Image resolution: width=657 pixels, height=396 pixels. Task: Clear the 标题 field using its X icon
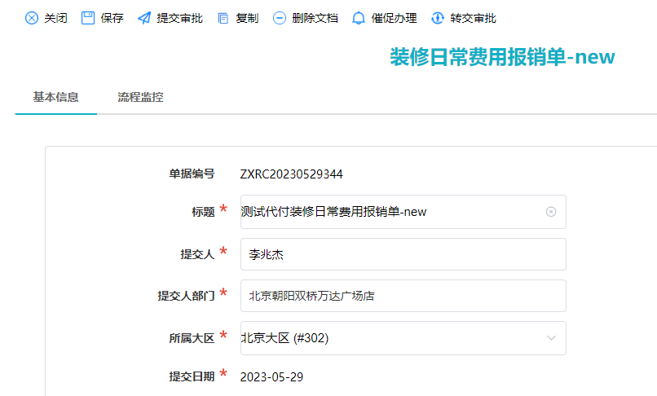[x=551, y=212]
